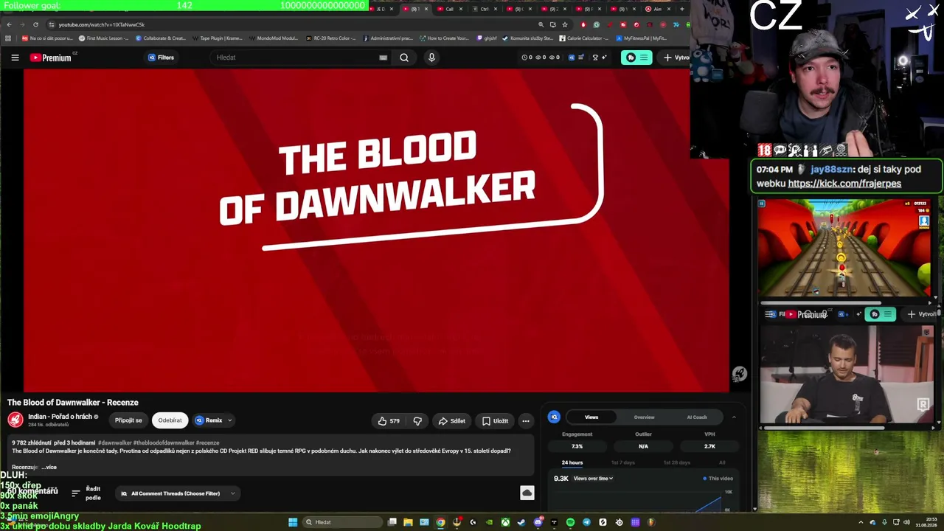The width and height of the screenshot is (944, 531).
Task: Open File Explorer from the taskbar
Action: (408, 522)
